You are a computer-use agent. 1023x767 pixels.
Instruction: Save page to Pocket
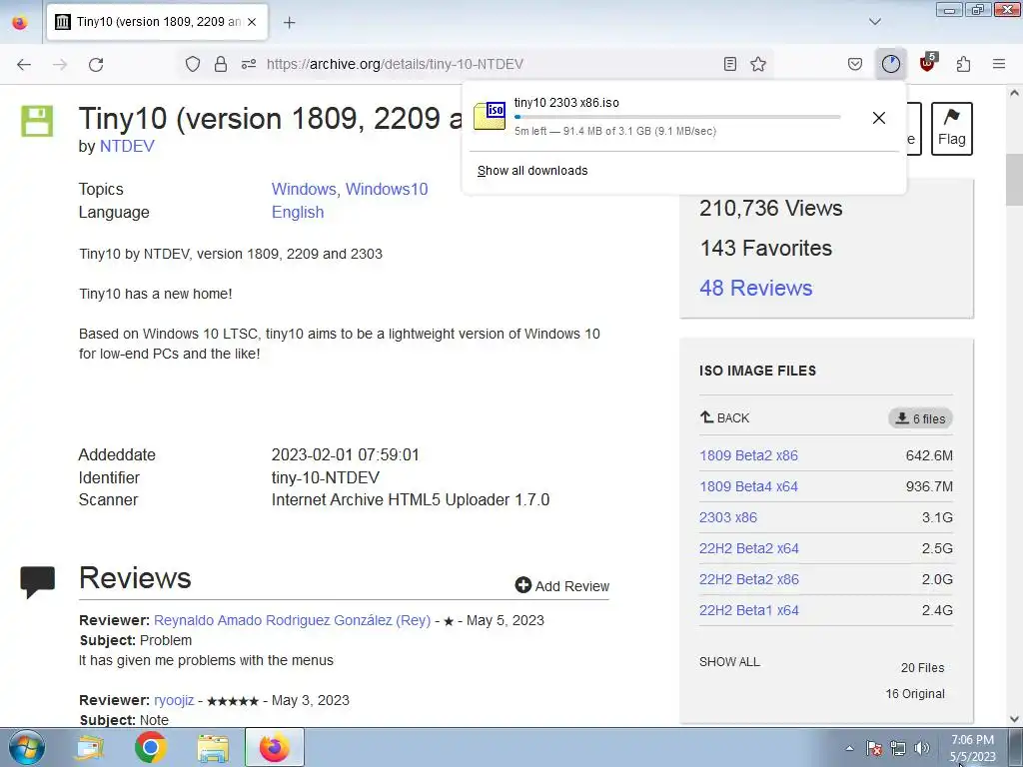855,64
